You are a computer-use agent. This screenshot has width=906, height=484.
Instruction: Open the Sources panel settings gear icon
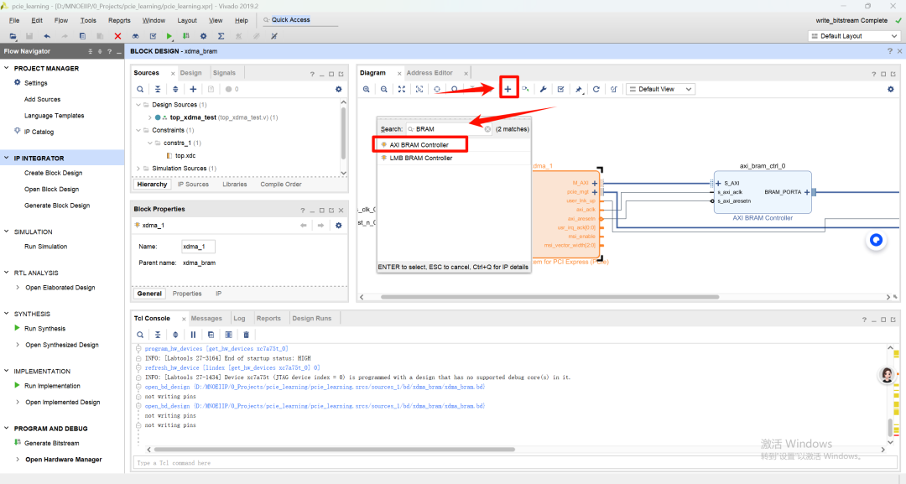click(339, 89)
